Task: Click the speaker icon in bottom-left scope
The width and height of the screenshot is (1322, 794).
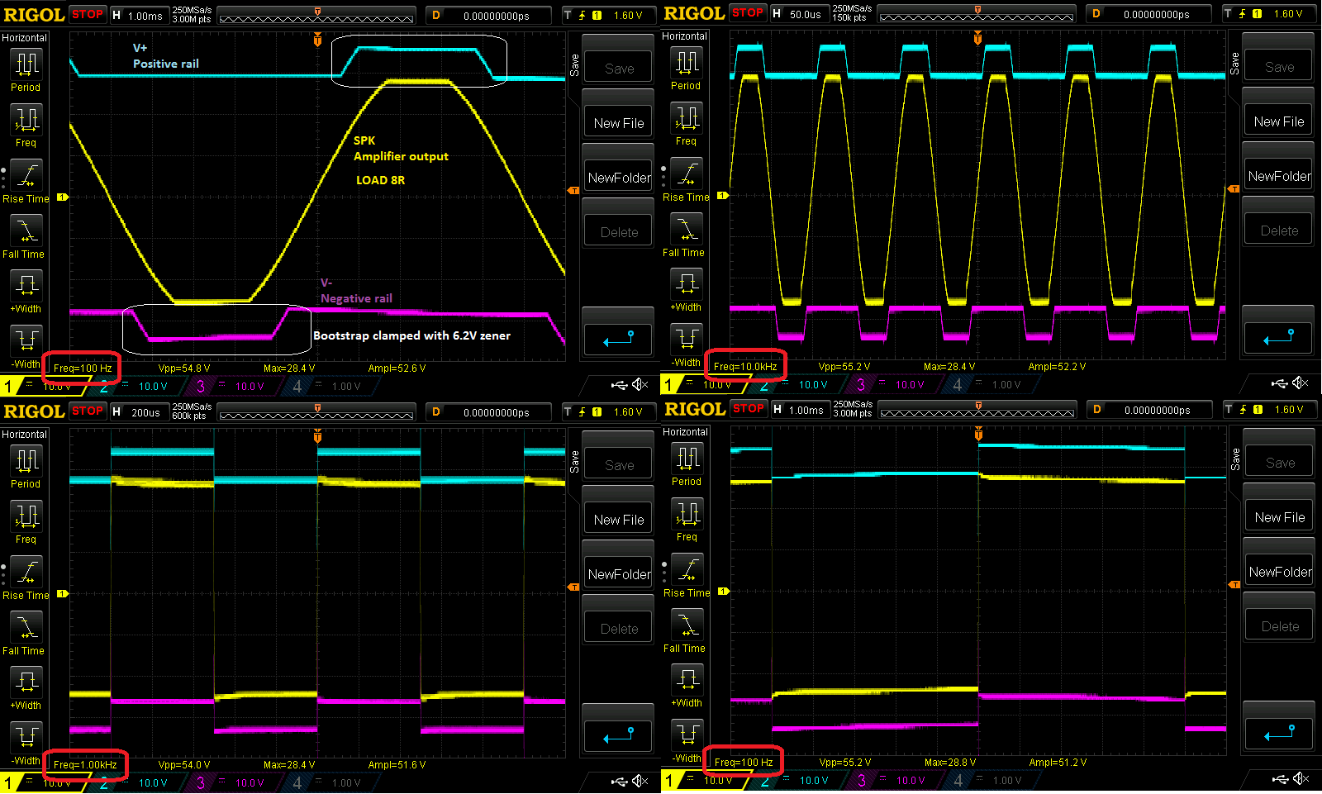Action: pyautogui.click(x=640, y=782)
